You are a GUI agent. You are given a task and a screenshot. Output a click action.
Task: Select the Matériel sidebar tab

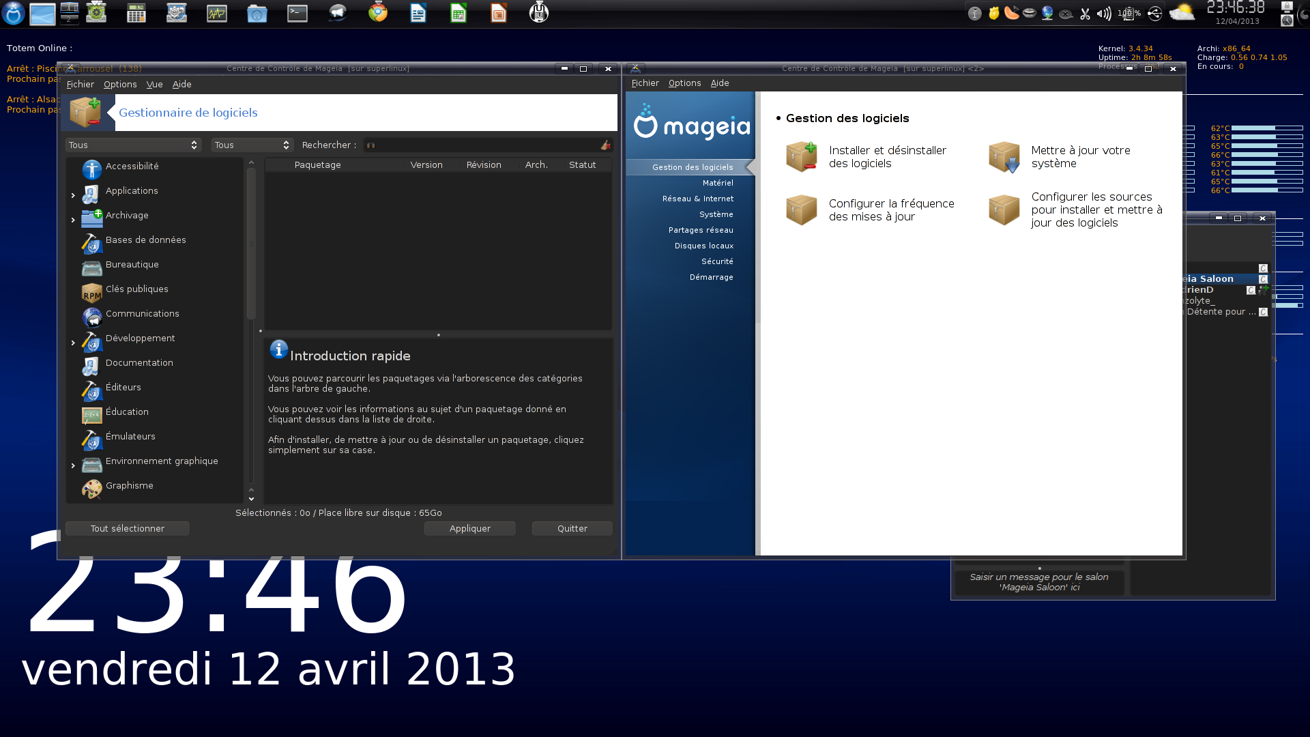pos(718,183)
